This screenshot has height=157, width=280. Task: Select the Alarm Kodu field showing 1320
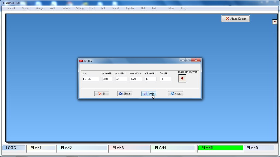pyautogui.click(x=136, y=79)
